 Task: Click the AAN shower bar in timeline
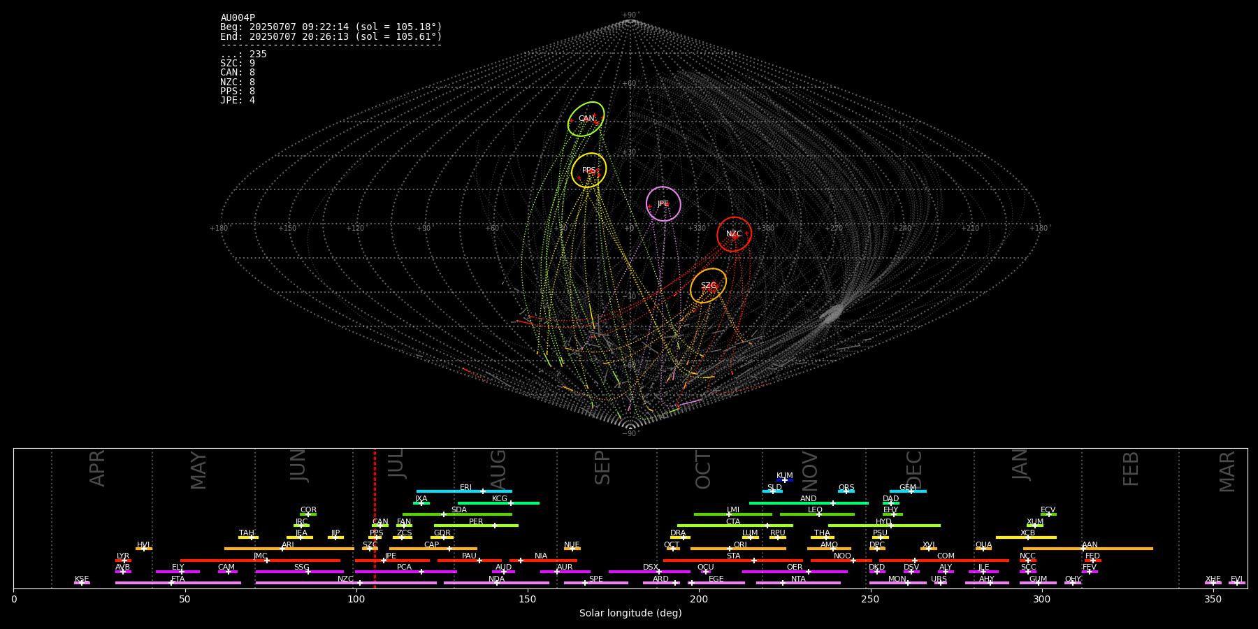click(x=1088, y=549)
